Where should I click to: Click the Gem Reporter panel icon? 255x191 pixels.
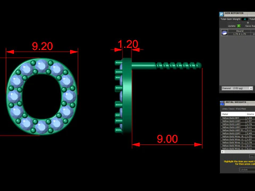[x=222, y=14]
